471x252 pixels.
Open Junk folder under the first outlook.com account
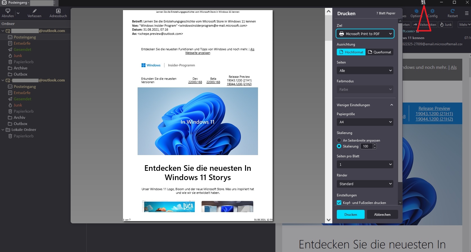[x=18, y=56]
